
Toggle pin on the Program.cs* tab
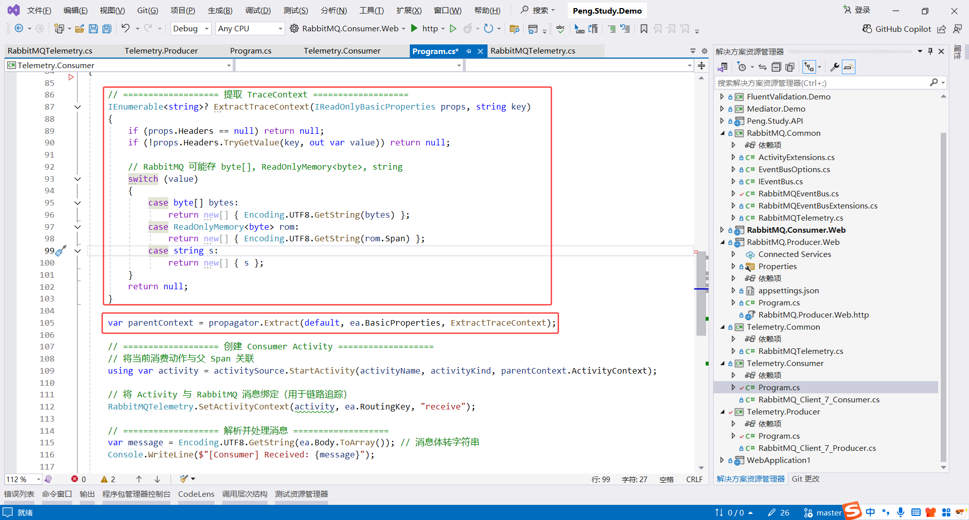[x=469, y=51]
